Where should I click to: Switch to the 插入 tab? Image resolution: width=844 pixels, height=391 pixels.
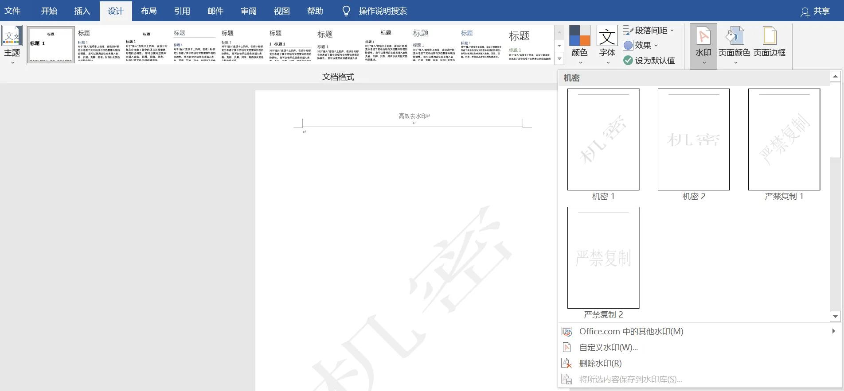pyautogui.click(x=82, y=11)
